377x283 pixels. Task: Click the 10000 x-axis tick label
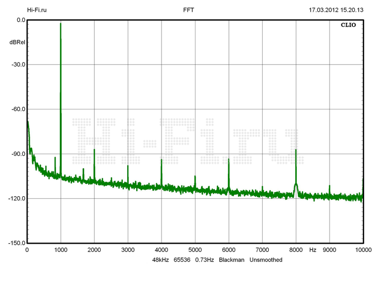[363, 250]
